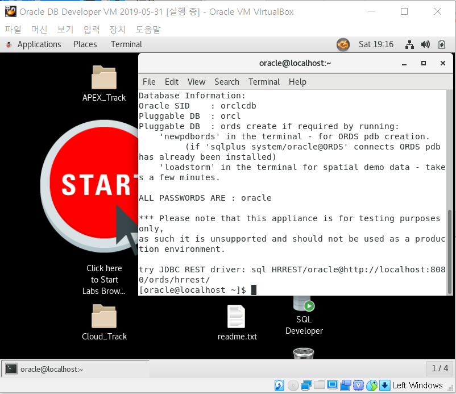Open the terminal File menu
The image size is (456, 394).
click(x=149, y=82)
